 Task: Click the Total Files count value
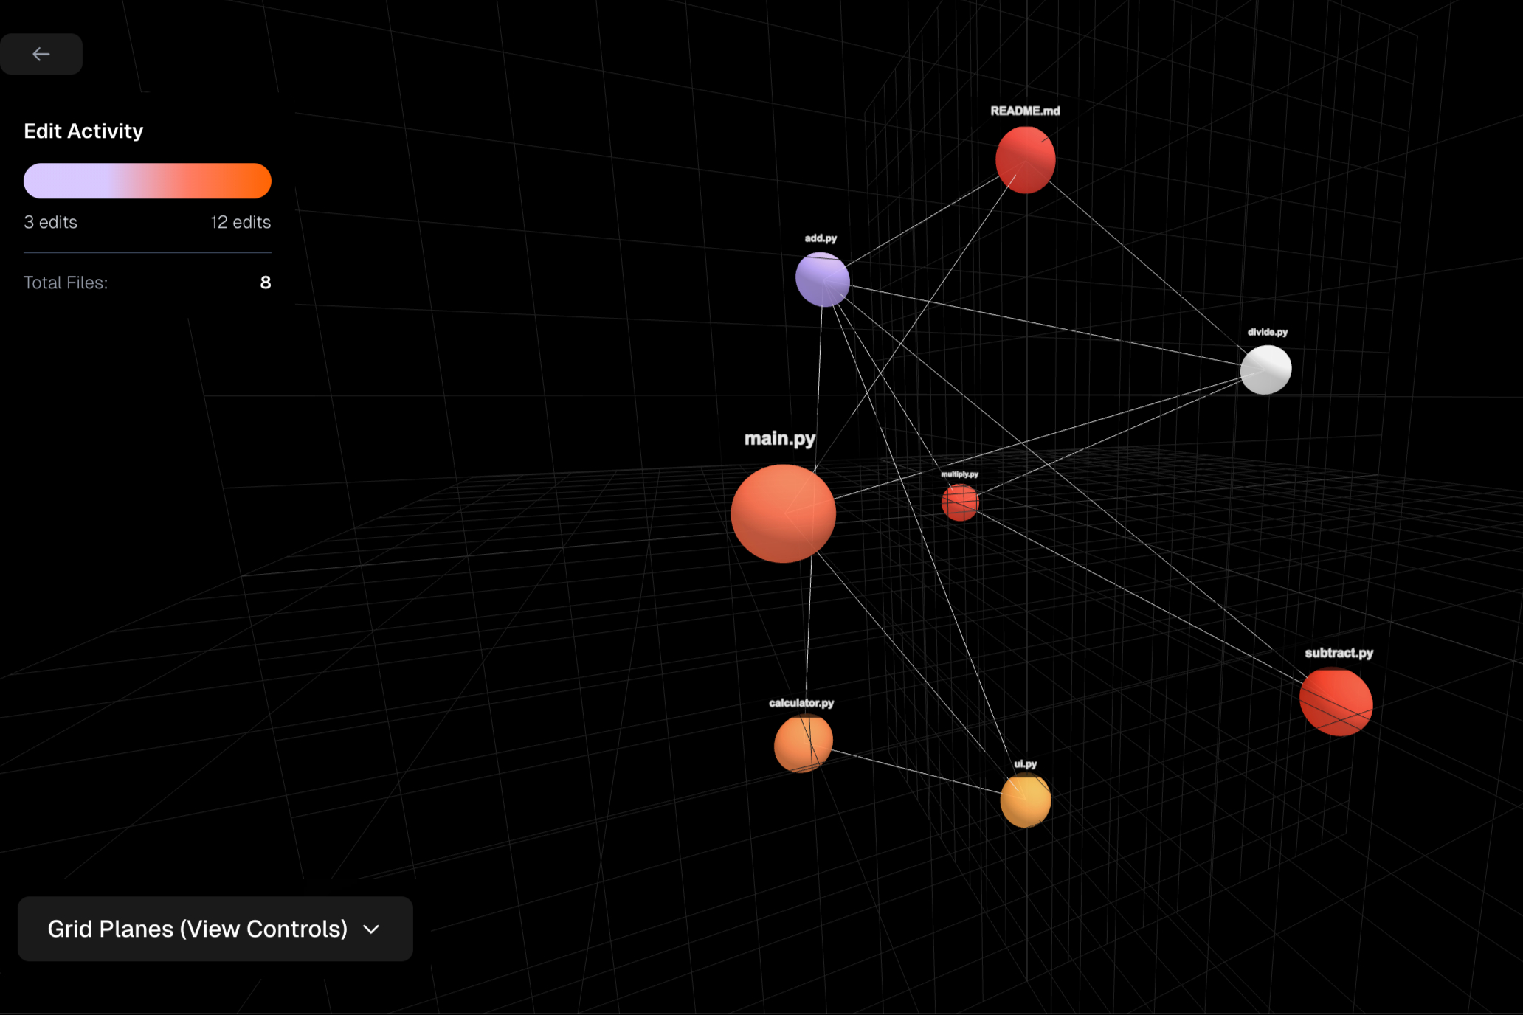265,283
